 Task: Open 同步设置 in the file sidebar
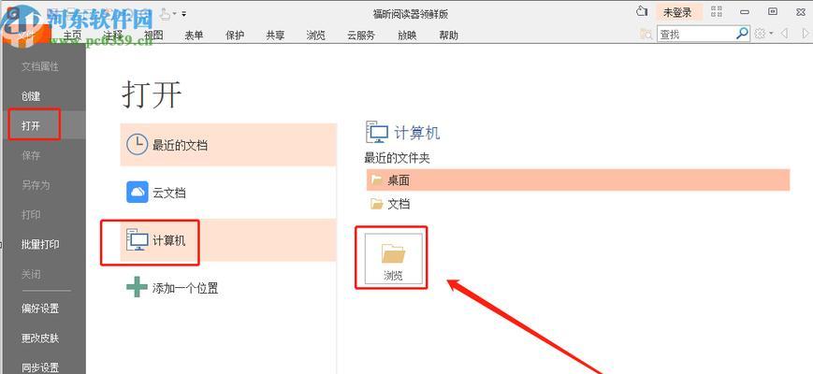[40, 367]
